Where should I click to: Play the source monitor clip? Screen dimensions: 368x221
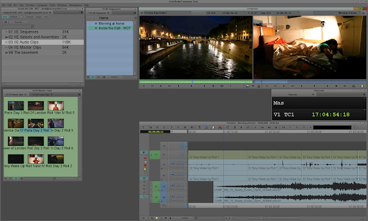191,86
